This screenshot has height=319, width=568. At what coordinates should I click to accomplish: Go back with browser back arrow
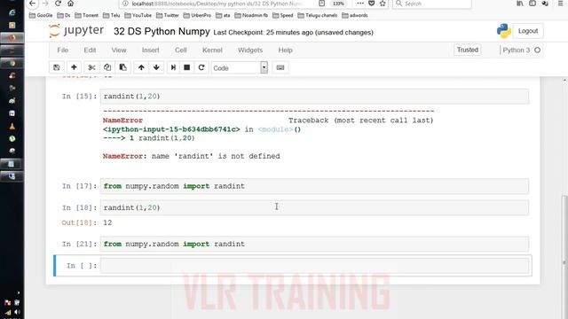32,4
